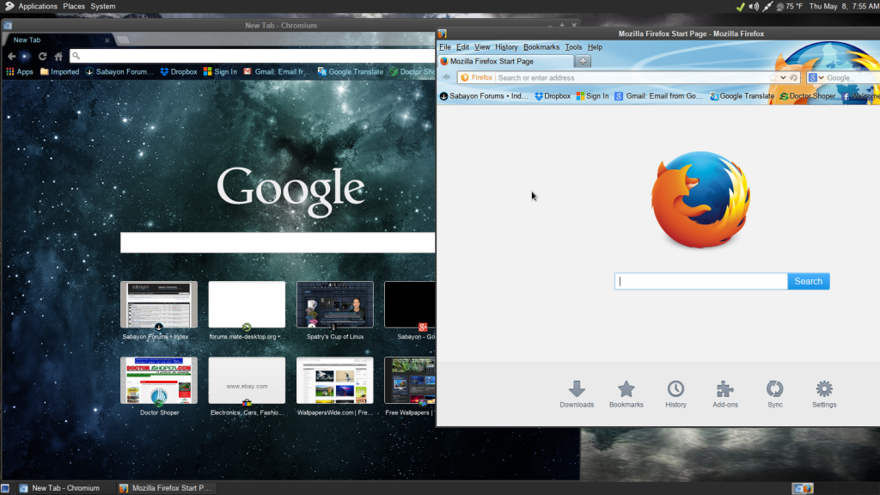The image size is (880, 495).
Task: Open Sync icon on Firefox start page
Action: click(775, 394)
